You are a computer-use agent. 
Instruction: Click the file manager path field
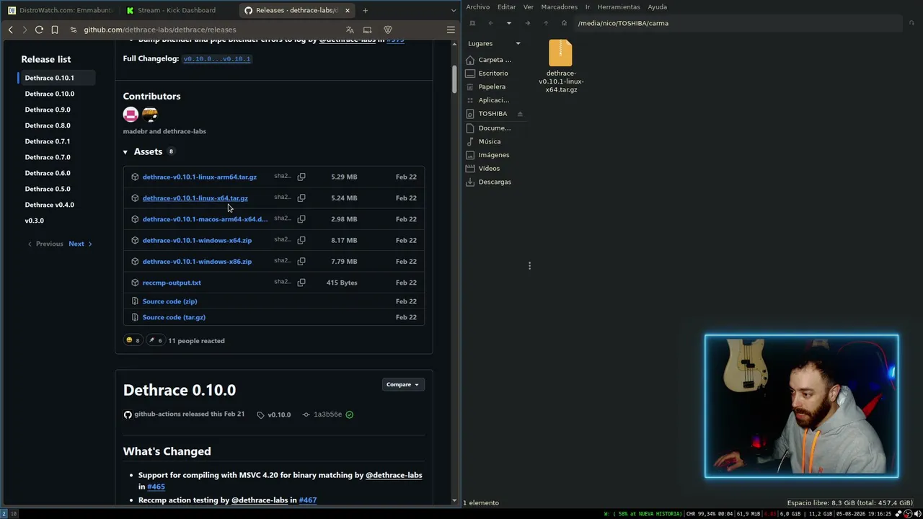(737, 23)
